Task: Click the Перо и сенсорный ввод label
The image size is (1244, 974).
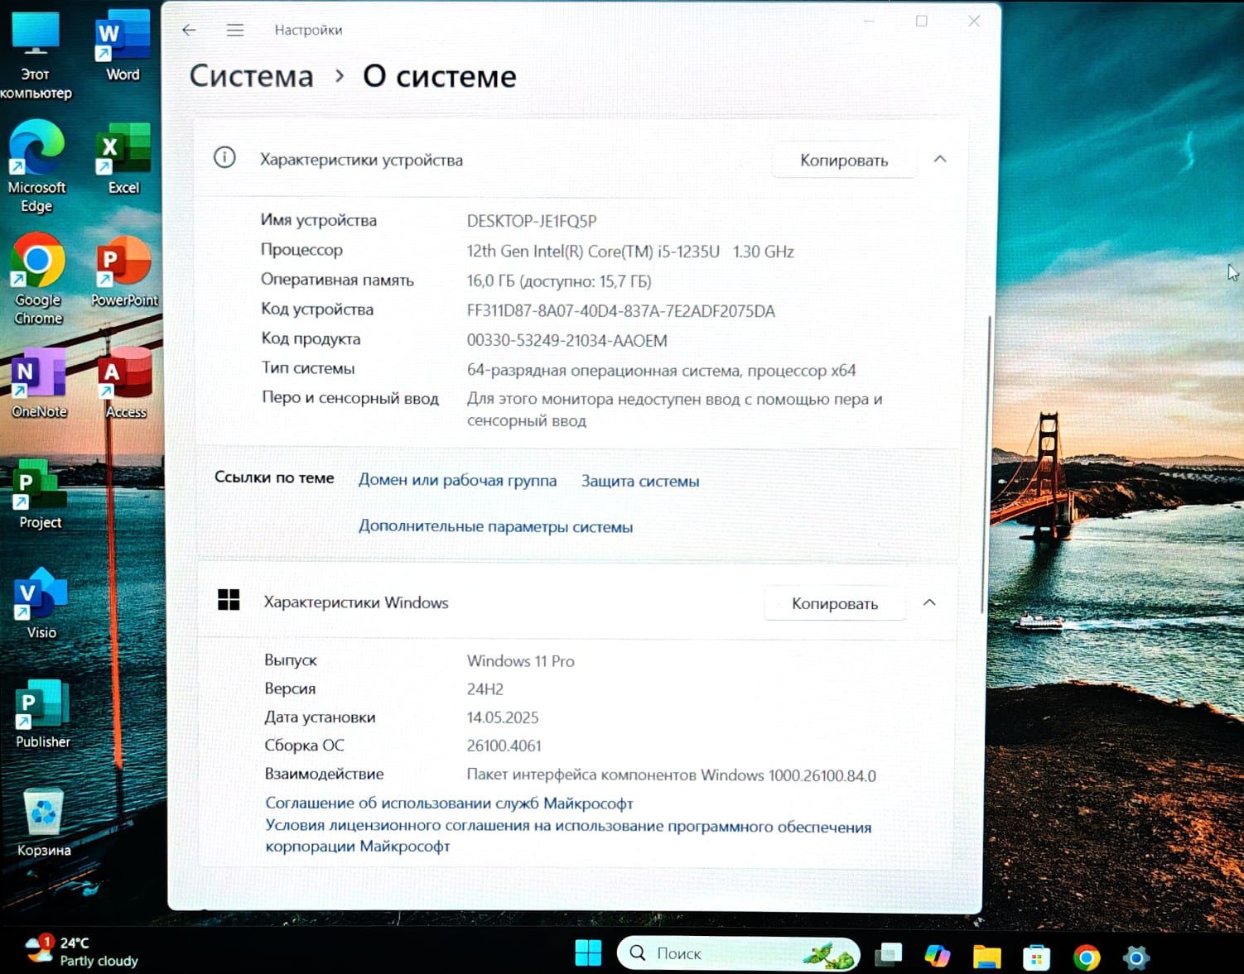Action: click(350, 397)
